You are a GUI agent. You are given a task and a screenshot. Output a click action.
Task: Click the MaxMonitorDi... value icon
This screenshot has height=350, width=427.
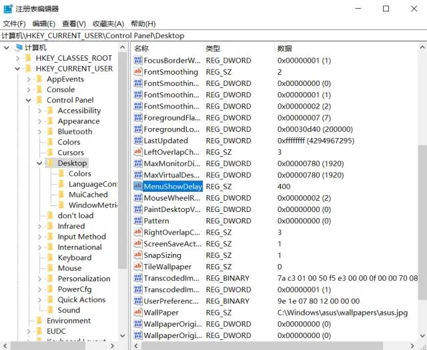[138, 163]
